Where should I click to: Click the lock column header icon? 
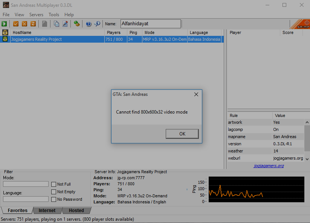pyautogui.click(x=5, y=32)
